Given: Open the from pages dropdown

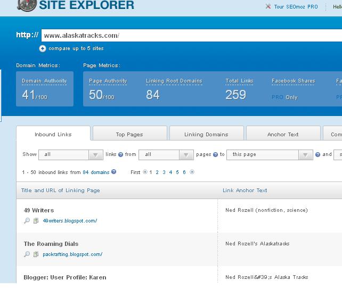Looking at the screenshot, I should pos(166,155).
